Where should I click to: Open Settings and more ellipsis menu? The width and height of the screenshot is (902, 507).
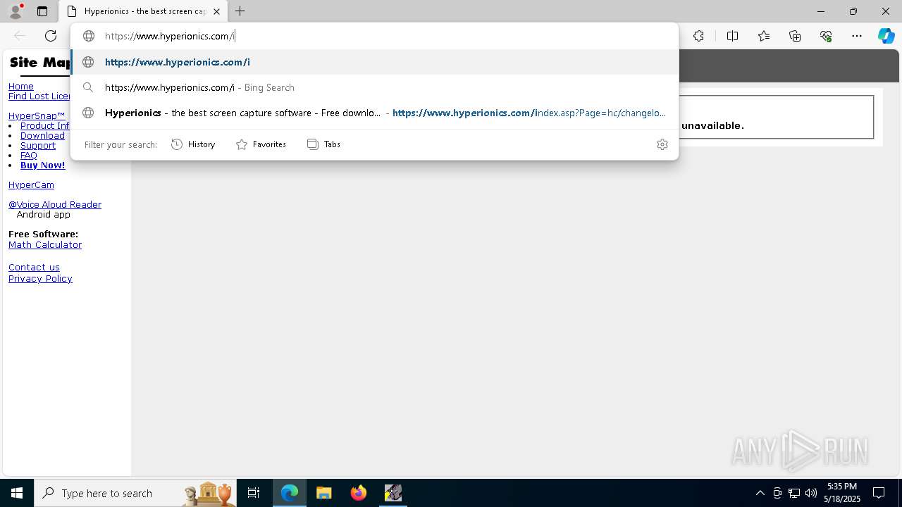pyautogui.click(x=857, y=36)
